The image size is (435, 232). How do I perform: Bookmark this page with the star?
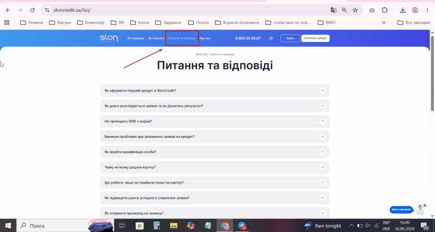(x=355, y=10)
